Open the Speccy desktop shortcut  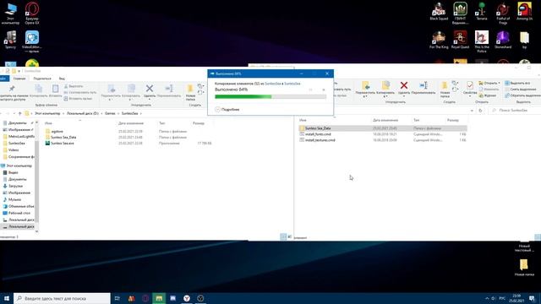pos(10,40)
